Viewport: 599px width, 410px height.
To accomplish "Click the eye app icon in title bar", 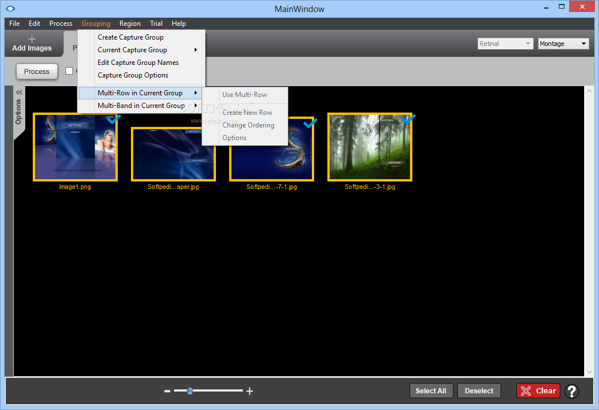I will pyautogui.click(x=10, y=9).
